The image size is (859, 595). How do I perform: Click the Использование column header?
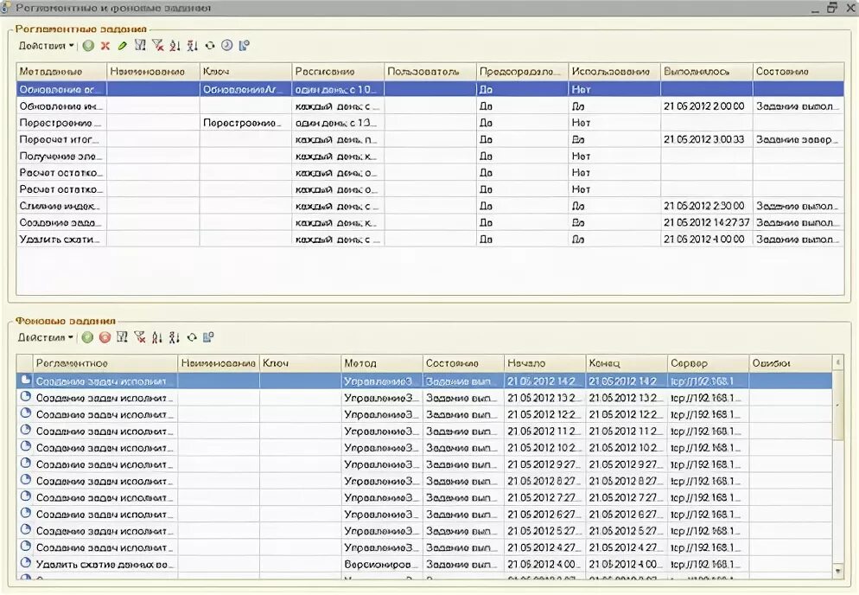click(x=614, y=71)
